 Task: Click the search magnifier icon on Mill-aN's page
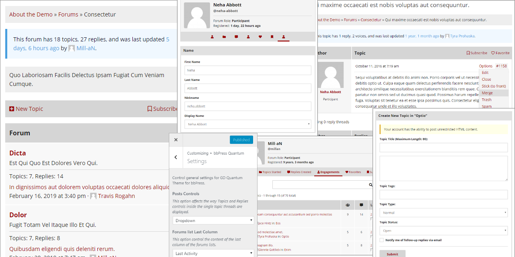(371, 185)
